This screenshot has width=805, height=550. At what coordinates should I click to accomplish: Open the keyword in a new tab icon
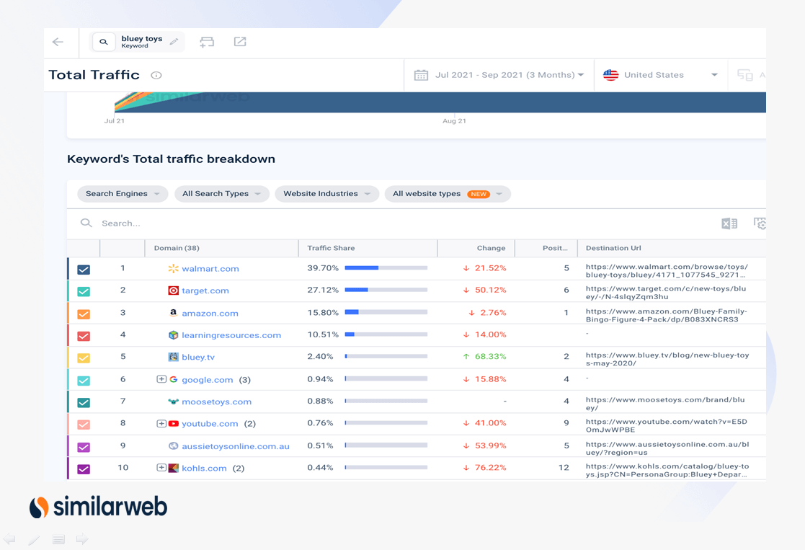click(x=239, y=42)
